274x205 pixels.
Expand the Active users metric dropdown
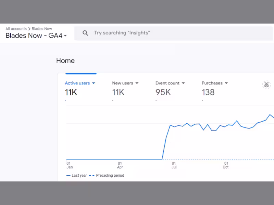point(94,83)
